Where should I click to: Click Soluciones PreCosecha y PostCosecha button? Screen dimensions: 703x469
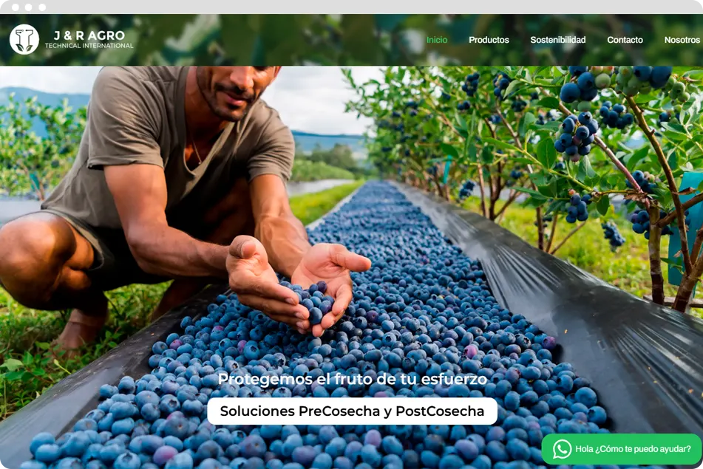(352, 411)
